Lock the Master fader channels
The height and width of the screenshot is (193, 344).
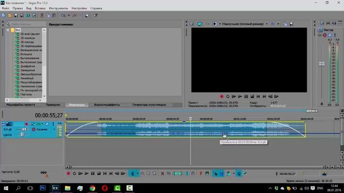point(322,104)
